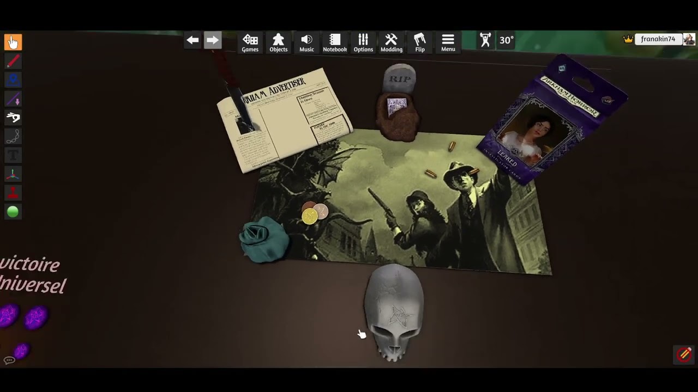The width and height of the screenshot is (698, 392).
Task: Open the Games menu
Action: tap(250, 42)
